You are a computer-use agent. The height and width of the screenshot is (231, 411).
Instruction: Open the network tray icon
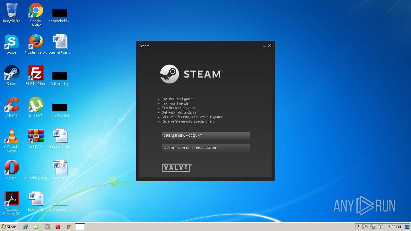tap(373, 227)
